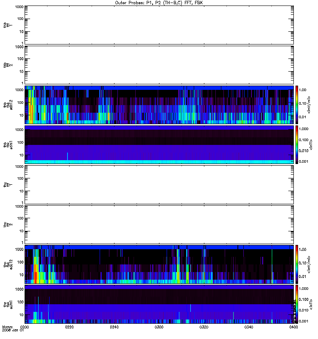Click the empty thb fff 1 panel
This screenshot has width=318, height=339.
(159, 25)
